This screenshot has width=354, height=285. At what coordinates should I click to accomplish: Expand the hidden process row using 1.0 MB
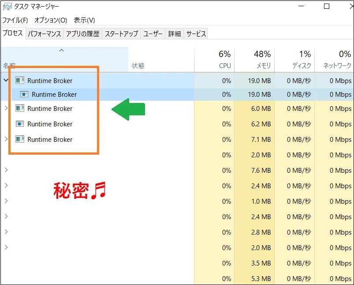[x=6, y=201]
